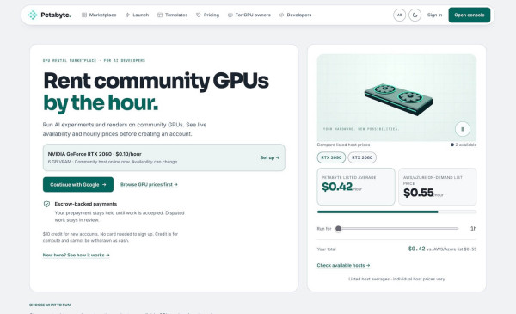The height and width of the screenshot is (314, 516).
Task: Open the For GPU owners nav item
Action: 249,15
